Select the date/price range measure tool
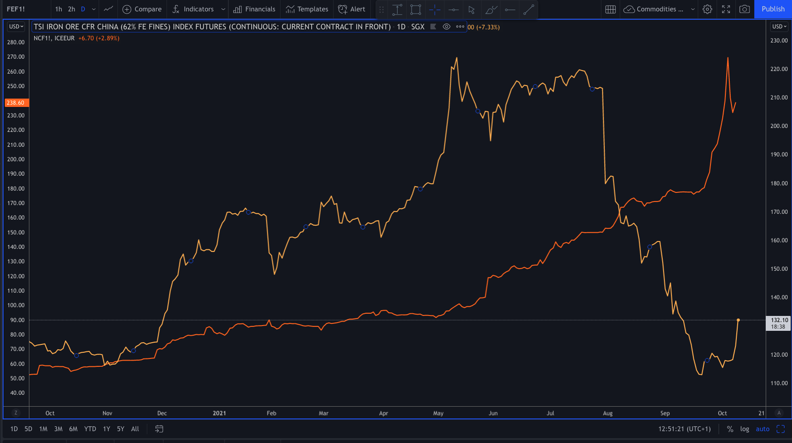 397,9
